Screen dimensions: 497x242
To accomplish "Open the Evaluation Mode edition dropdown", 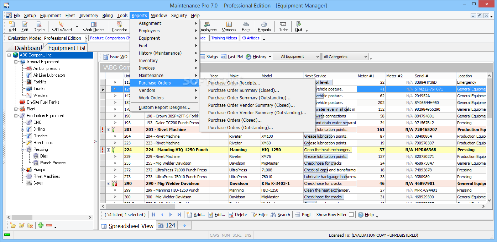I will coord(86,38).
